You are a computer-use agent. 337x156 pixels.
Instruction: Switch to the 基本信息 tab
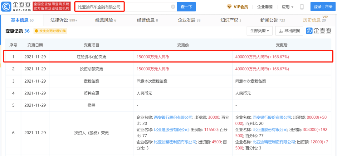(22, 20)
